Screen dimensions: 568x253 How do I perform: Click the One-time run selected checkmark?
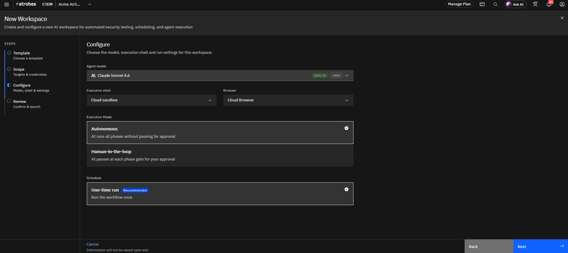(x=346, y=189)
